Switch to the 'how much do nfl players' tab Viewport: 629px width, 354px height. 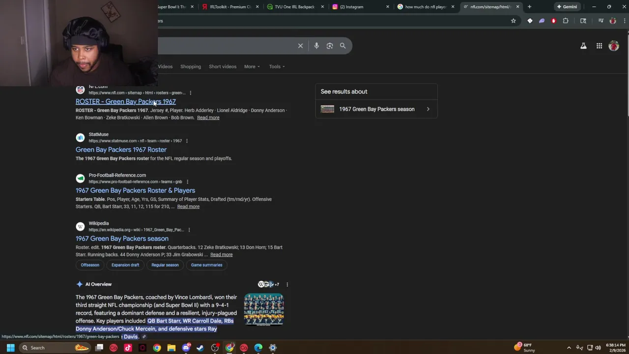tap(425, 7)
